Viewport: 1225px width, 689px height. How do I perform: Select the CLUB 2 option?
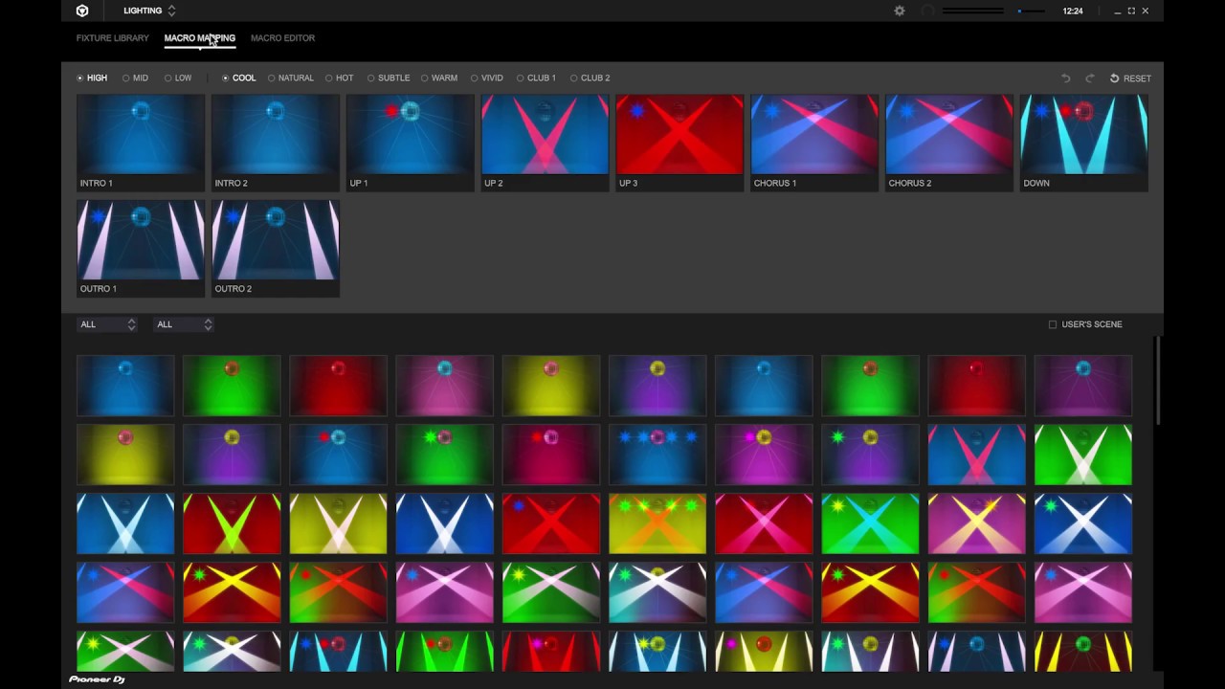click(x=590, y=78)
